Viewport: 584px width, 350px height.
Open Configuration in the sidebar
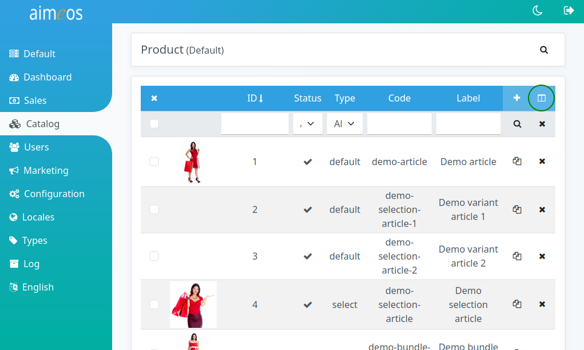point(47,194)
